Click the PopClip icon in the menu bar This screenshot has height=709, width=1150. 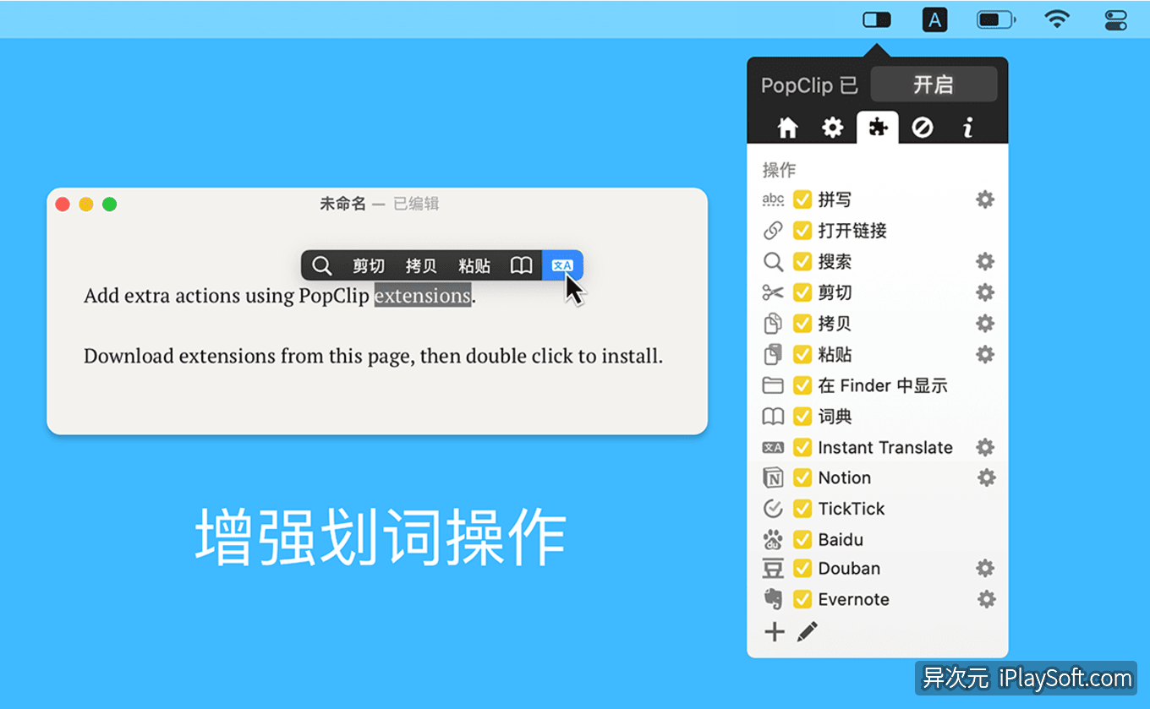(x=877, y=19)
